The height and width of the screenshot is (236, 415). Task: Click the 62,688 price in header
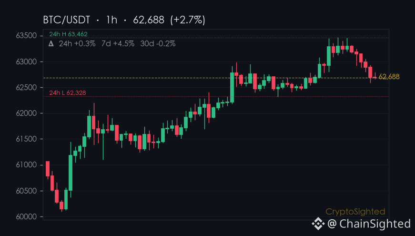(x=149, y=20)
